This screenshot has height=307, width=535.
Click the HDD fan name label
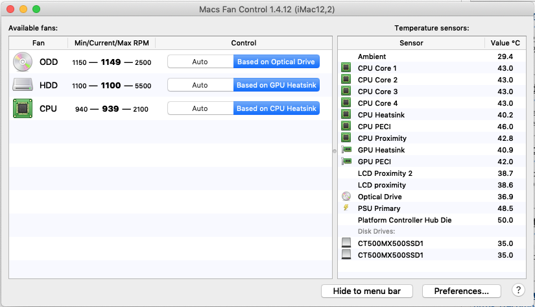(49, 85)
